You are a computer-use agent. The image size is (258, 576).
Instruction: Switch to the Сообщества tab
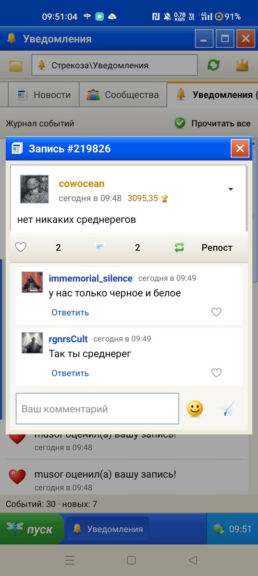123,95
